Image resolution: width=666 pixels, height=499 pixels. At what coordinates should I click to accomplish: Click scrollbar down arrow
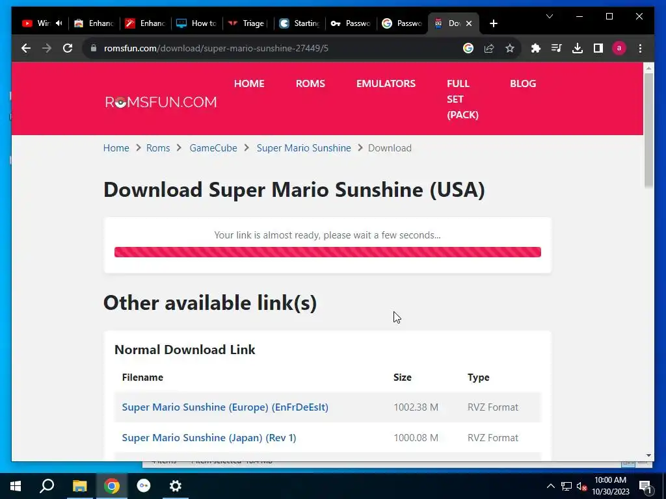point(648,455)
